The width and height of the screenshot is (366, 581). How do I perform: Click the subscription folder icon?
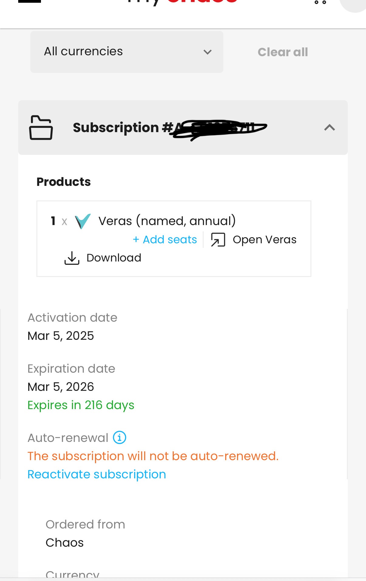tap(41, 128)
